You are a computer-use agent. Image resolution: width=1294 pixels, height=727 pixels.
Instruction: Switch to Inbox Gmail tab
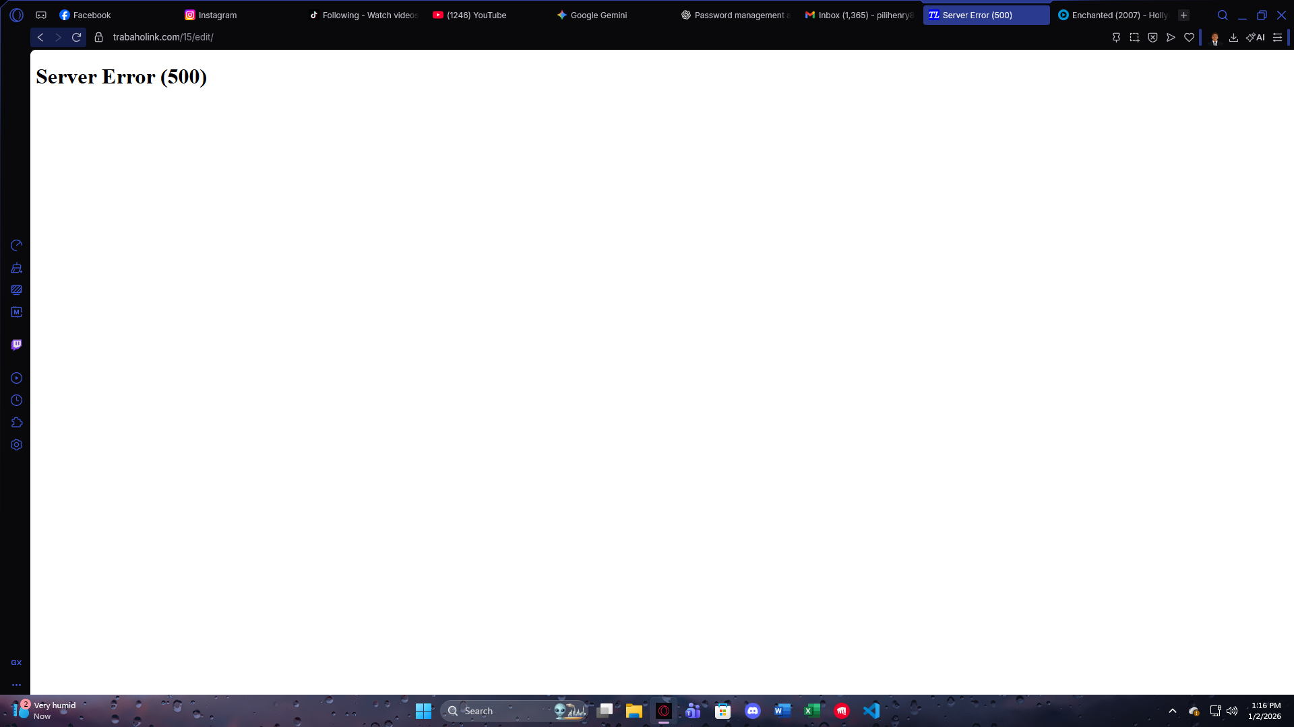click(859, 15)
